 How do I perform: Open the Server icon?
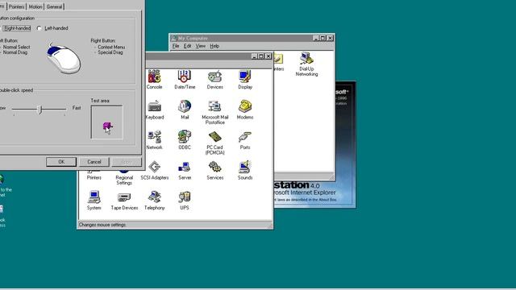point(185,170)
